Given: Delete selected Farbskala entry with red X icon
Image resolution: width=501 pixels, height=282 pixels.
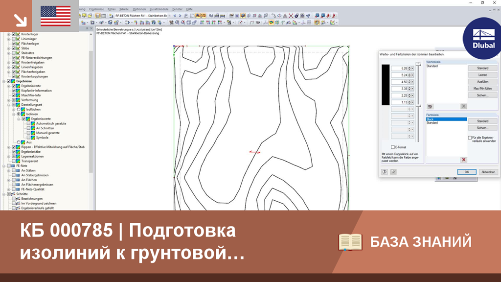Looking at the screenshot, I should tap(464, 160).
